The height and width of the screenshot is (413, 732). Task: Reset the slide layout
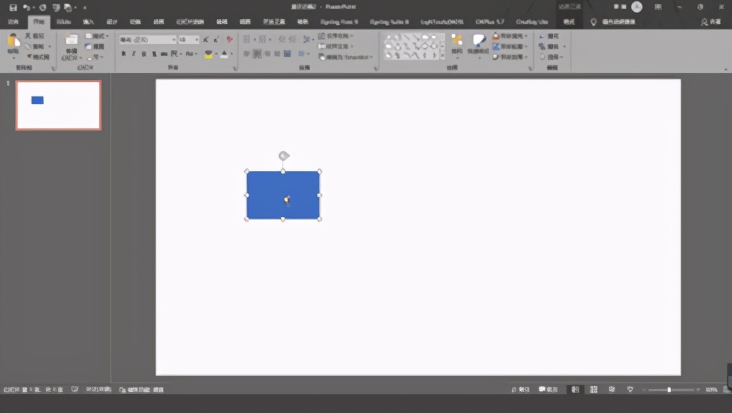pos(94,46)
